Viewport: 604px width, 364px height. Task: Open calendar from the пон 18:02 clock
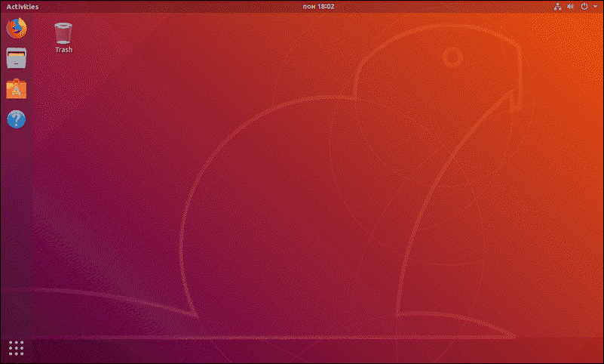click(x=317, y=6)
